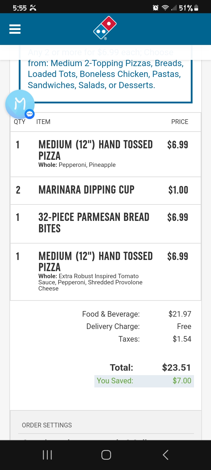Open the hamburger menu
Screen dimensions: 211x470
click(15, 29)
